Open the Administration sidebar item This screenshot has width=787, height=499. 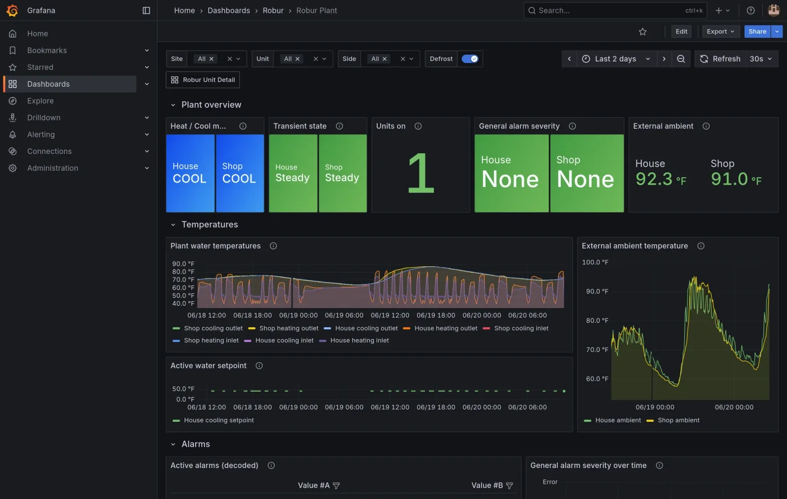point(53,168)
